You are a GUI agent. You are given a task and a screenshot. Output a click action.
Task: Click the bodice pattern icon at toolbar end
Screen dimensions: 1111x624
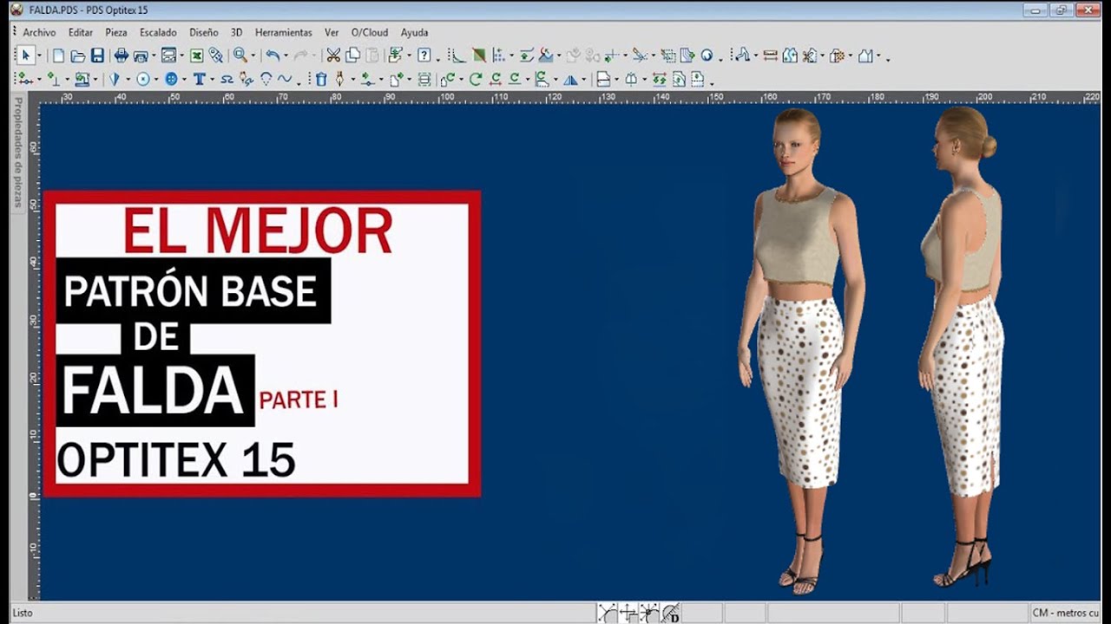[865, 55]
